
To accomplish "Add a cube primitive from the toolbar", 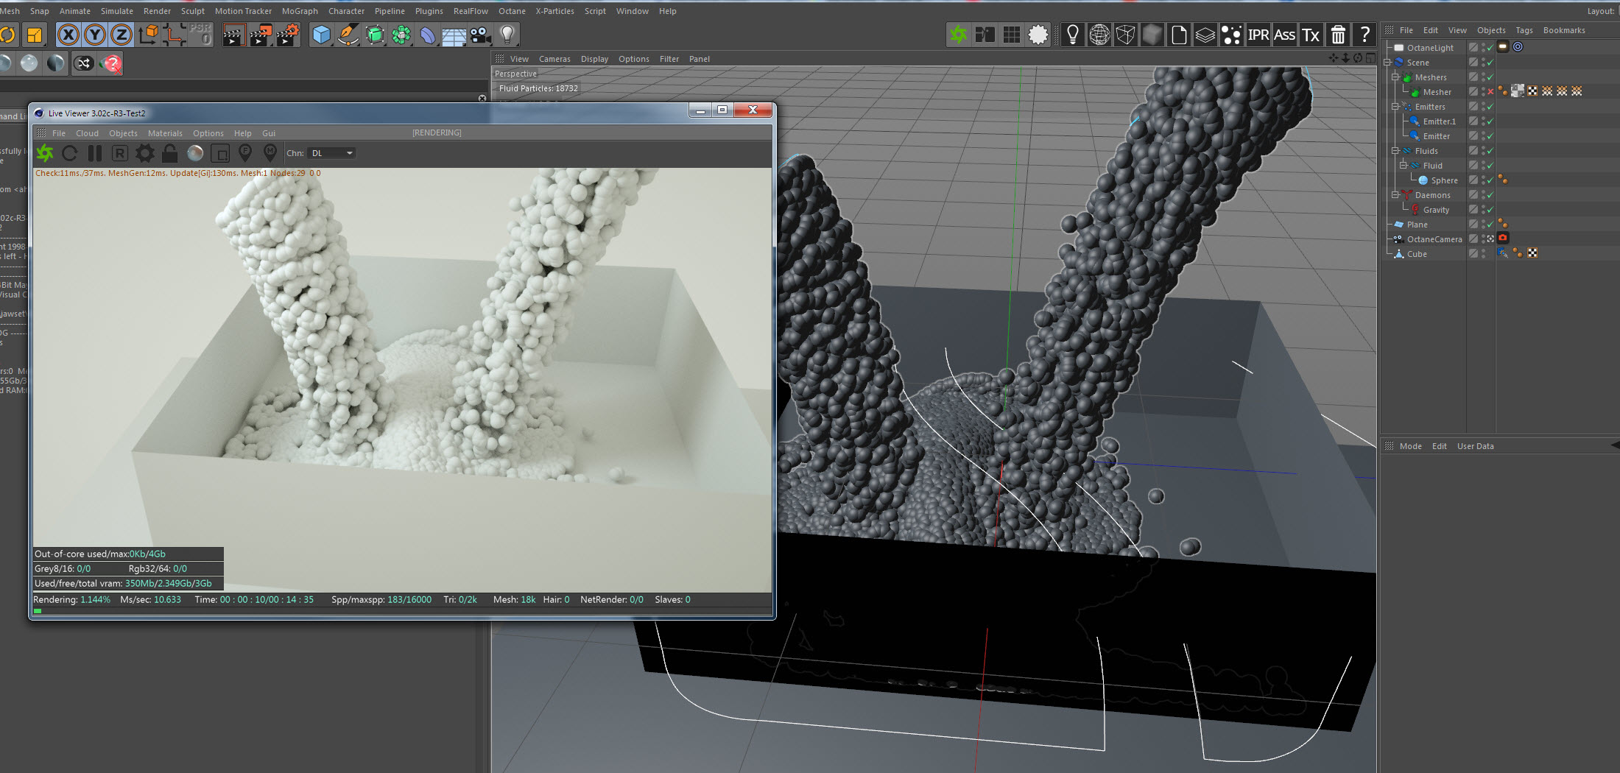I will point(321,35).
